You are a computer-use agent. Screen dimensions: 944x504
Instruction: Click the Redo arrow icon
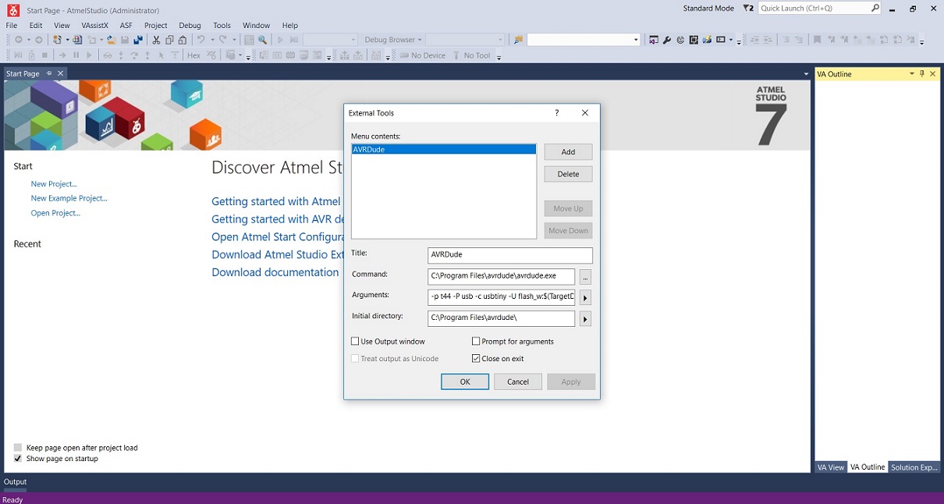point(222,40)
